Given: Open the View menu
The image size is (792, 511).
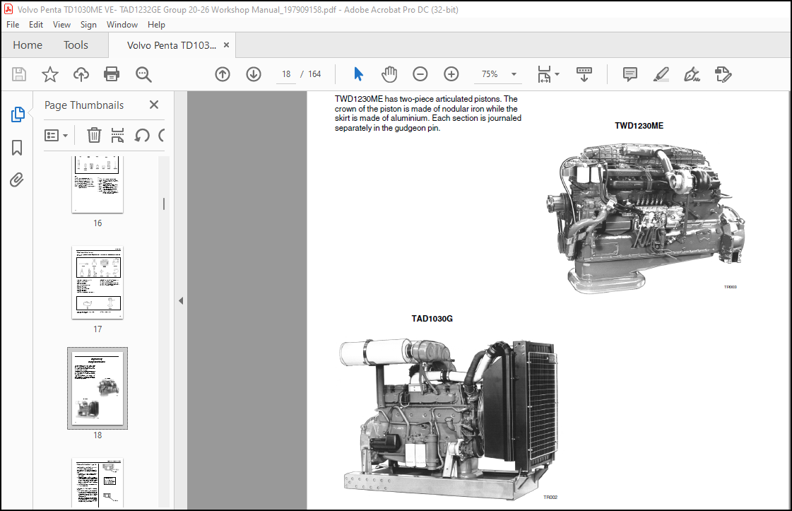Looking at the screenshot, I should pyautogui.click(x=61, y=25).
